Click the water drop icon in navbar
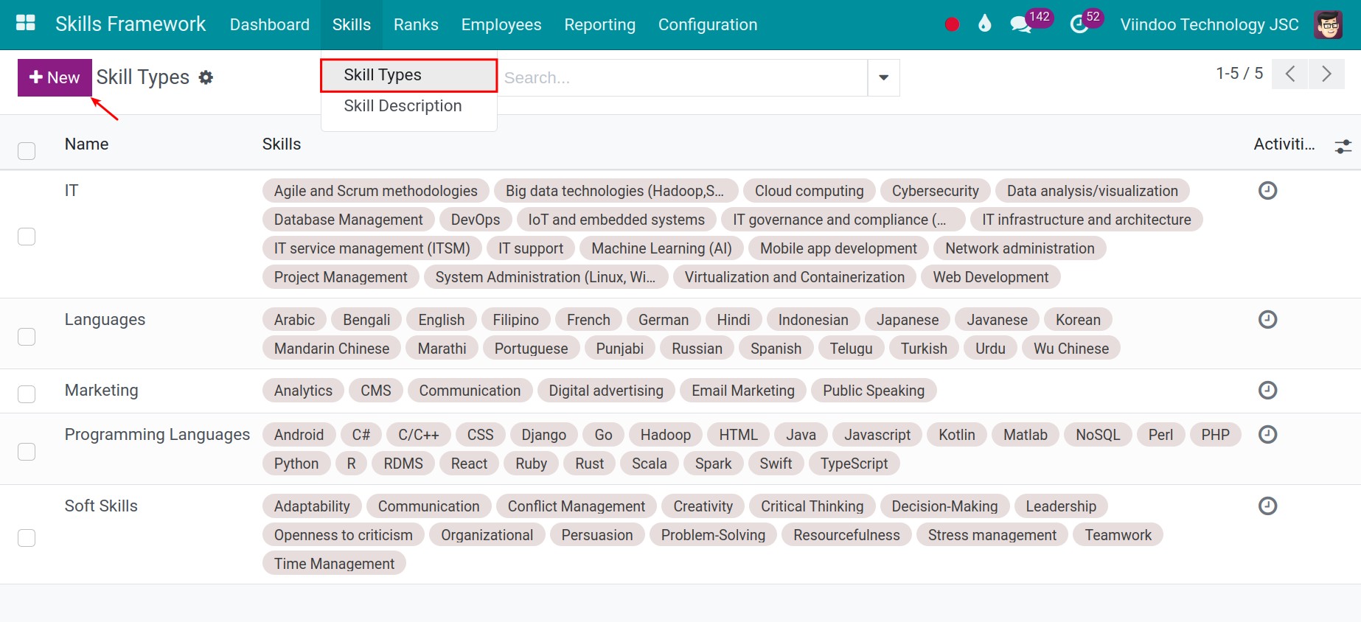 tap(984, 24)
